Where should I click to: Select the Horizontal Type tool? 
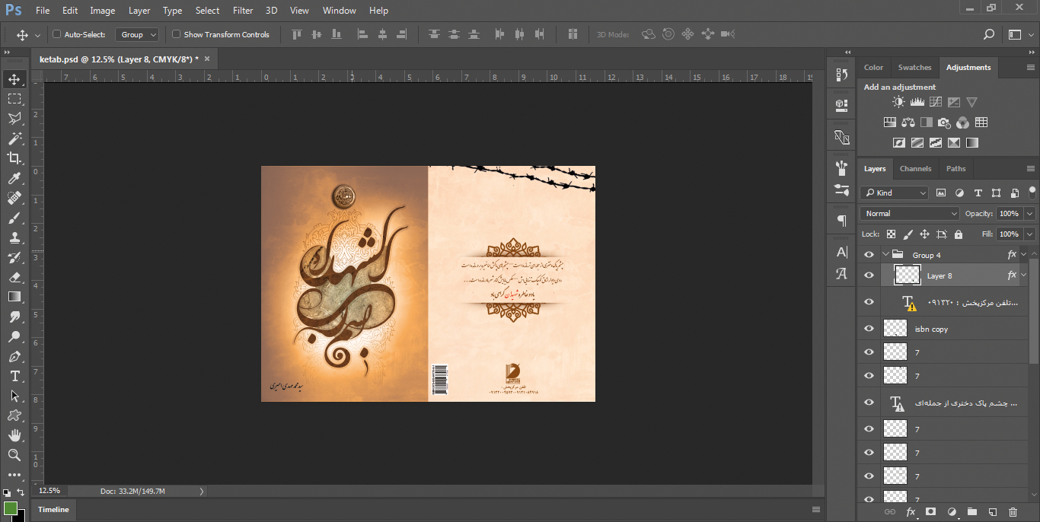pyautogui.click(x=14, y=376)
